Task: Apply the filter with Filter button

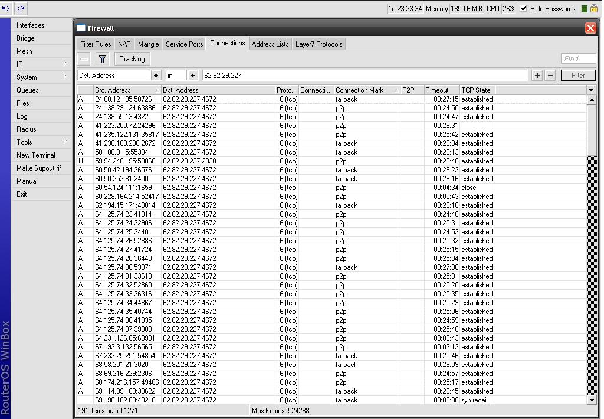Action: click(x=578, y=75)
